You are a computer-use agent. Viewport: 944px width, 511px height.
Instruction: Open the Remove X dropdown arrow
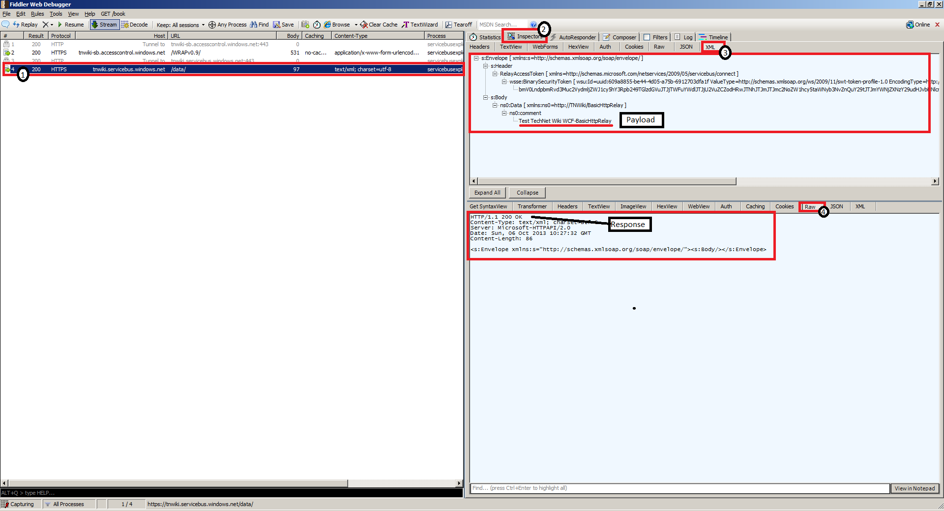point(52,25)
